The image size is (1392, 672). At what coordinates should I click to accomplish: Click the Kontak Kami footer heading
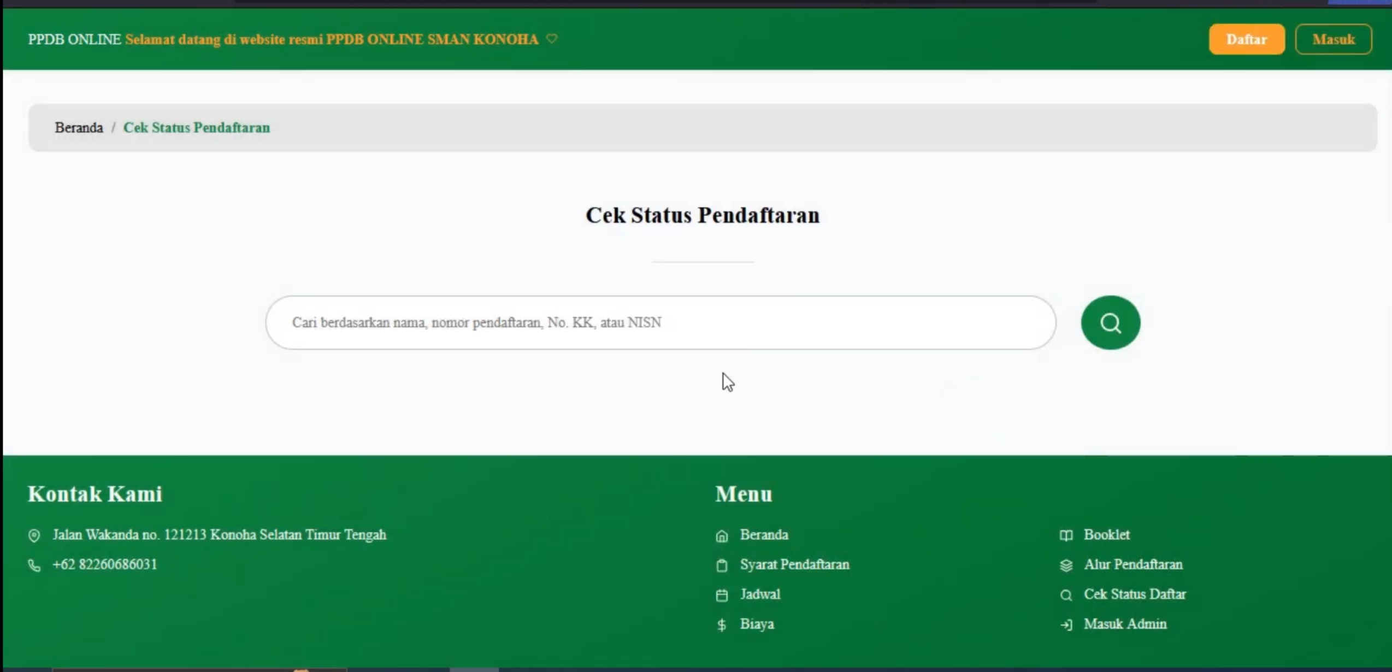(x=95, y=494)
